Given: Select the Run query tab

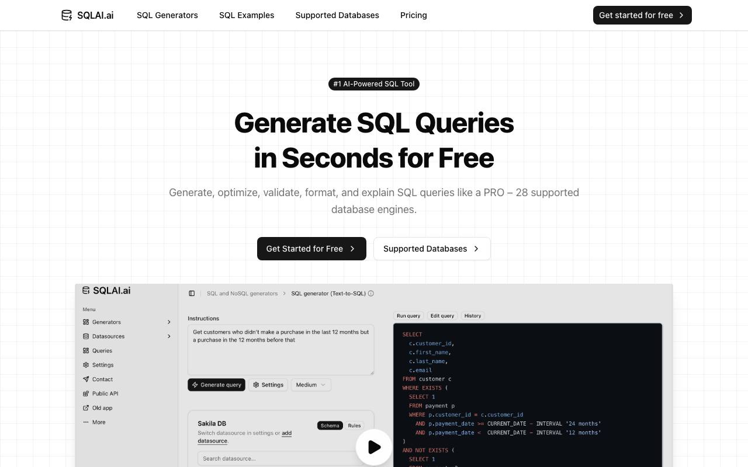Looking at the screenshot, I should pos(408,316).
